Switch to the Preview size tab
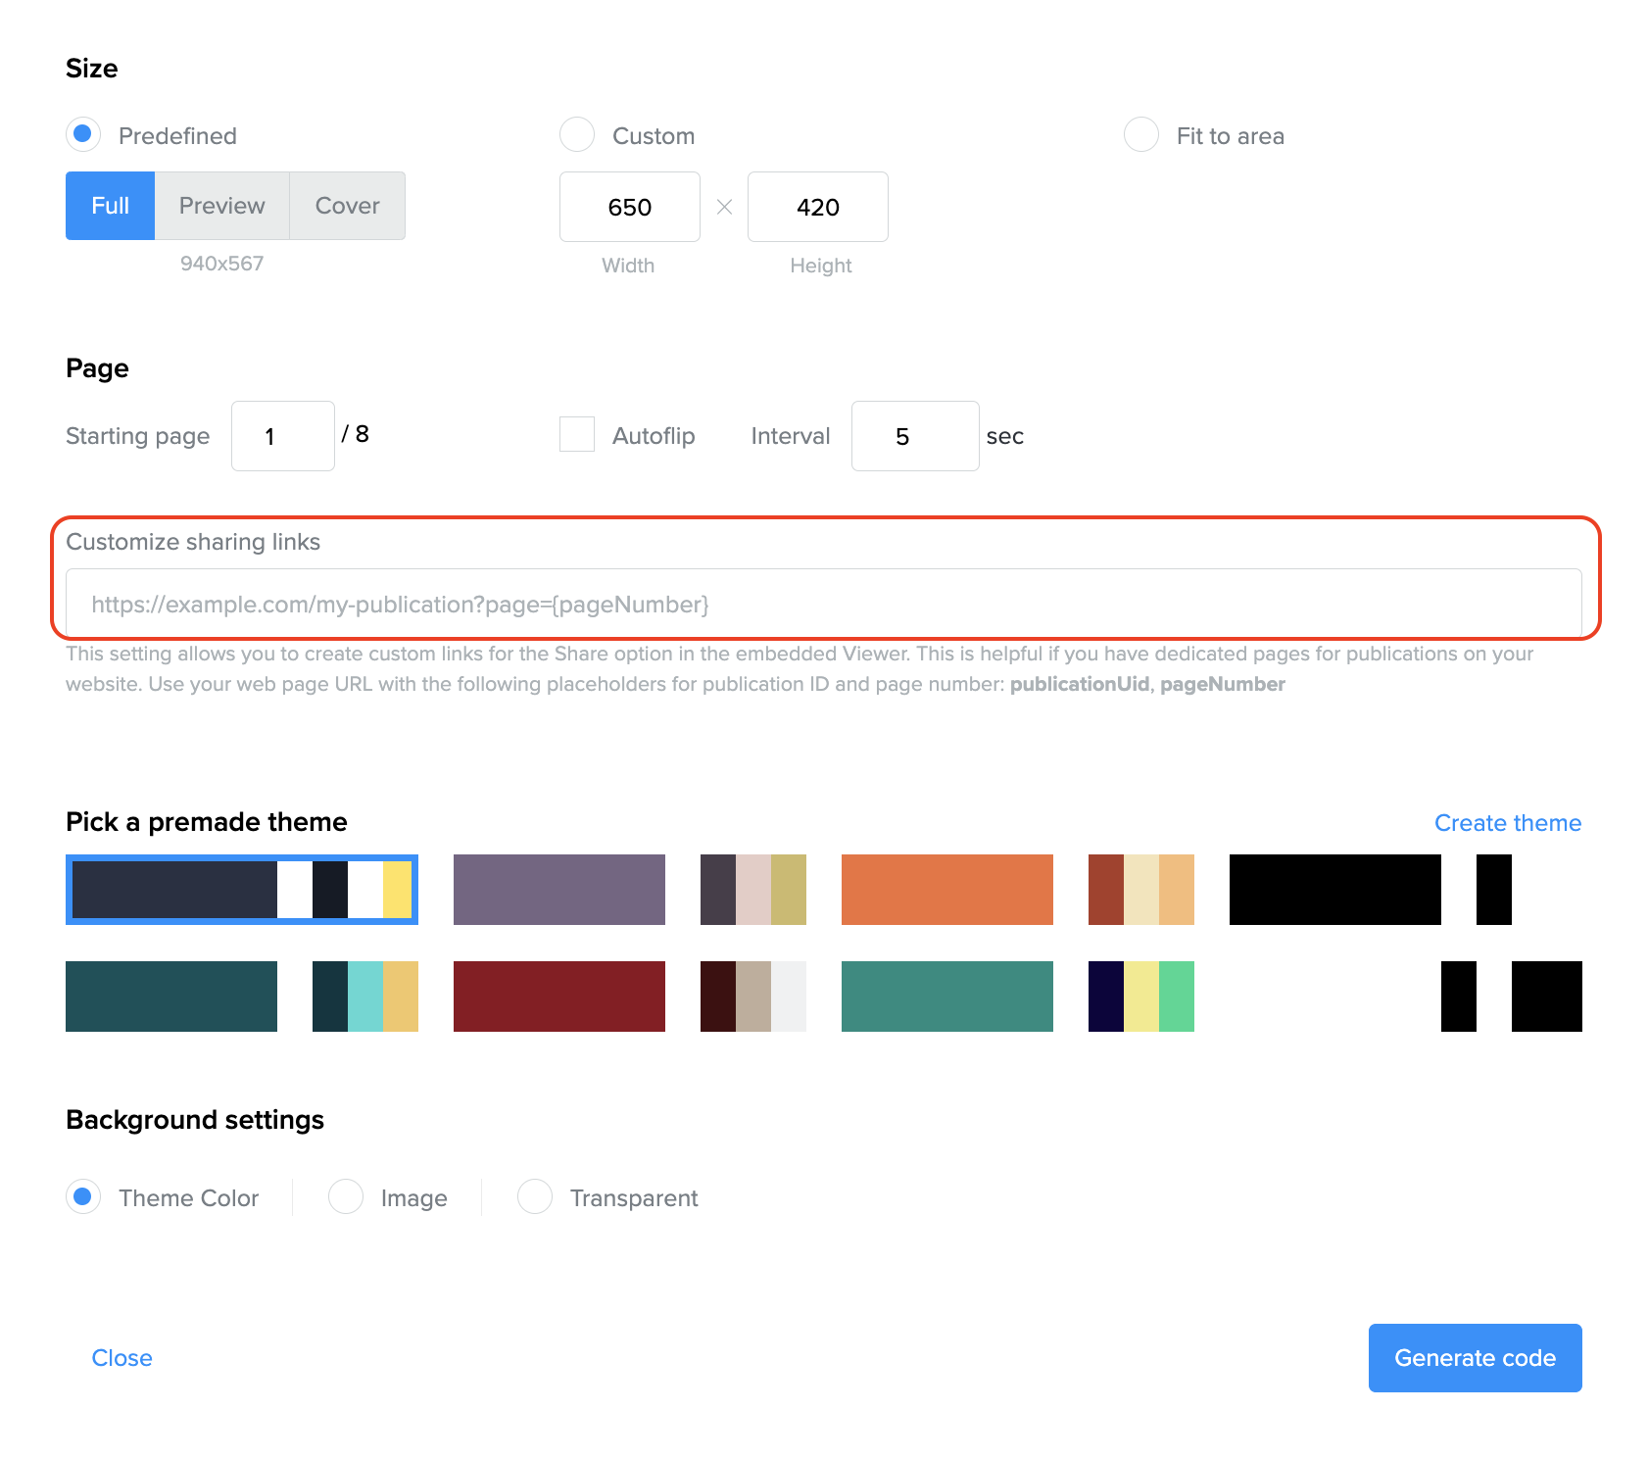This screenshot has height=1458, width=1648. pyautogui.click(x=221, y=206)
